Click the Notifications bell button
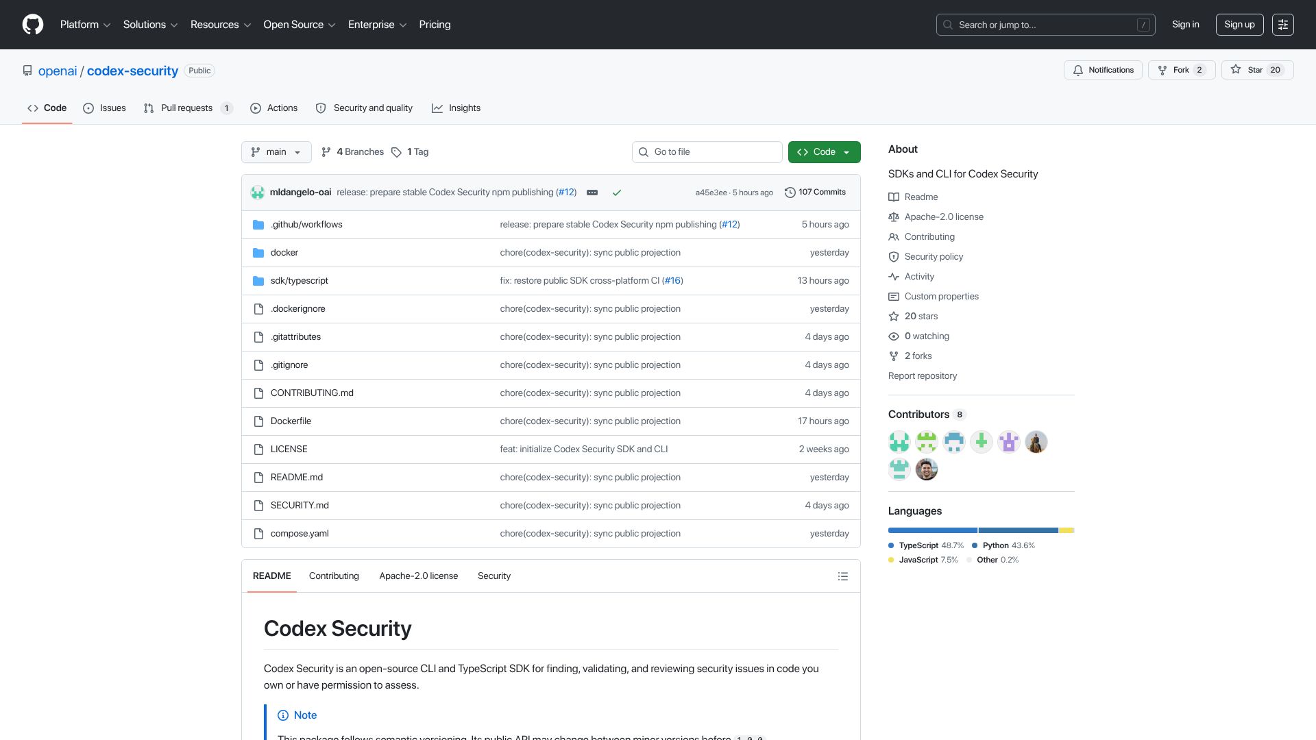 (1103, 70)
